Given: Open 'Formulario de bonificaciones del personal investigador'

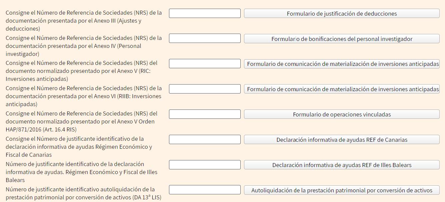Looking at the screenshot, I should [x=342, y=39].
